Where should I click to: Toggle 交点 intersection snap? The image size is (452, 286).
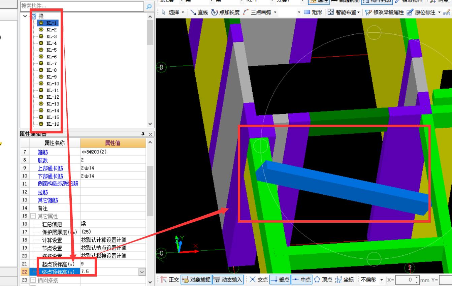[259, 280]
